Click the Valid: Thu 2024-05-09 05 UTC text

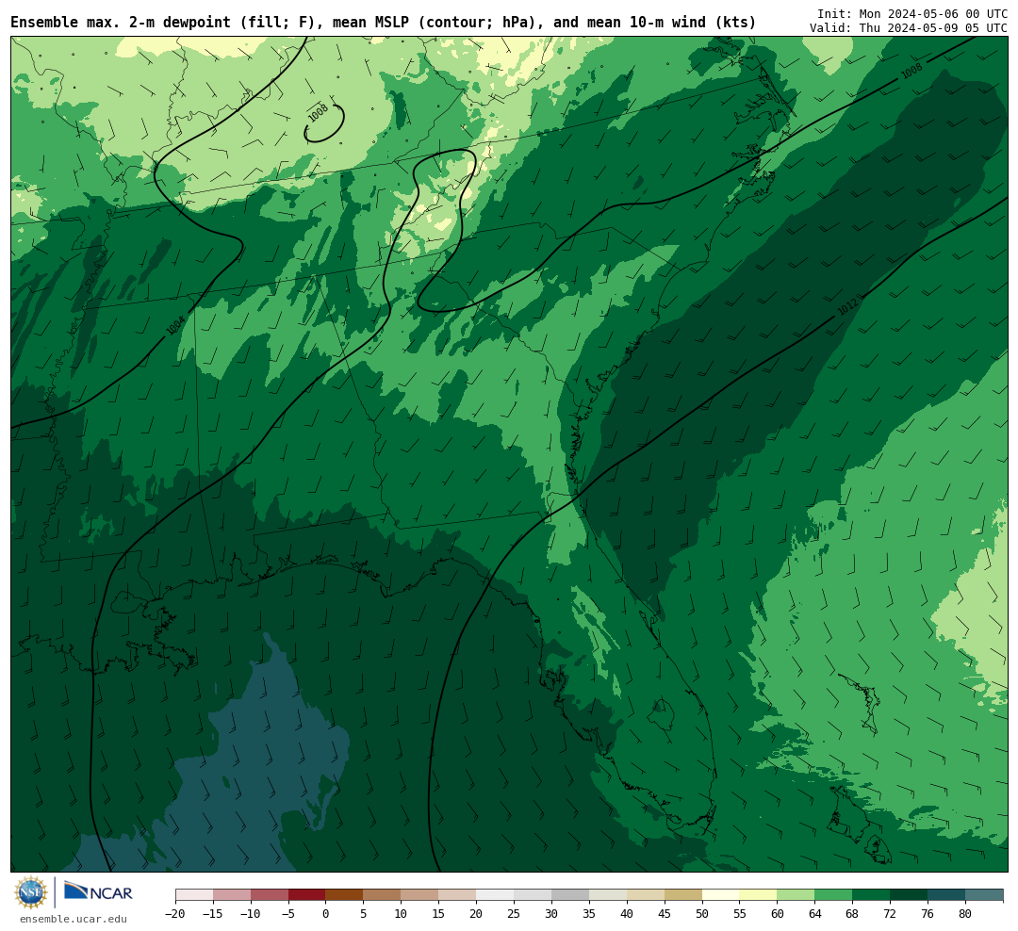[x=909, y=28]
